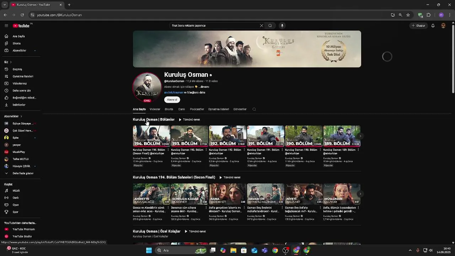Screen dimensions: 455x256
Task: Reload the page in Chrome
Action: pyautogui.click(x=22, y=15)
